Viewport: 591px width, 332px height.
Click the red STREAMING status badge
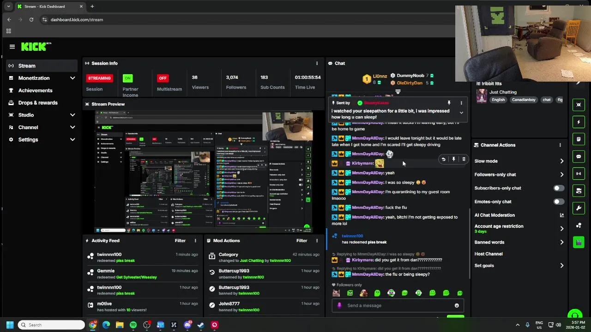99,78
